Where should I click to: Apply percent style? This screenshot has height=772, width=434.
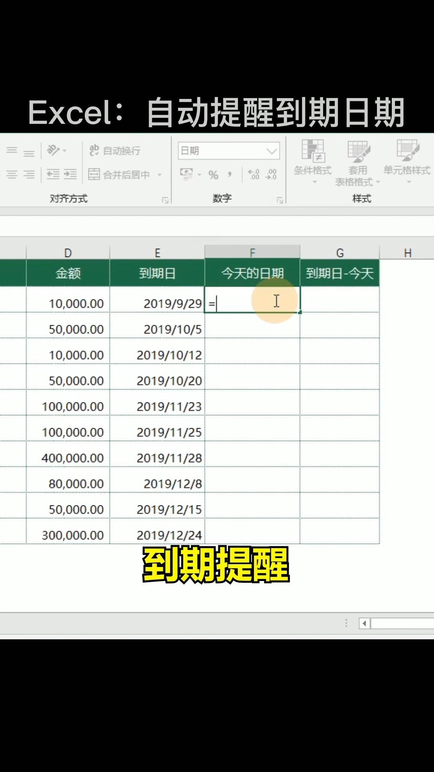[213, 175]
